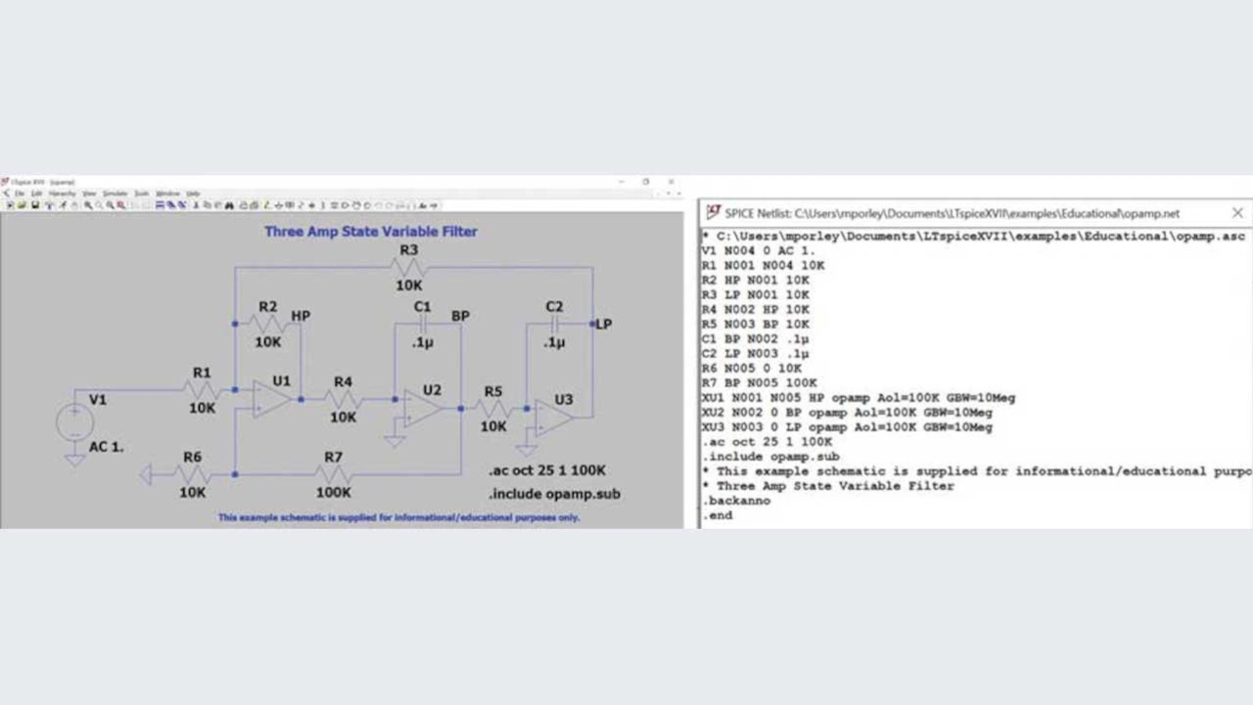This screenshot has height=705, width=1253.
Task: Open the Edit menu
Action: (x=36, y=194)
